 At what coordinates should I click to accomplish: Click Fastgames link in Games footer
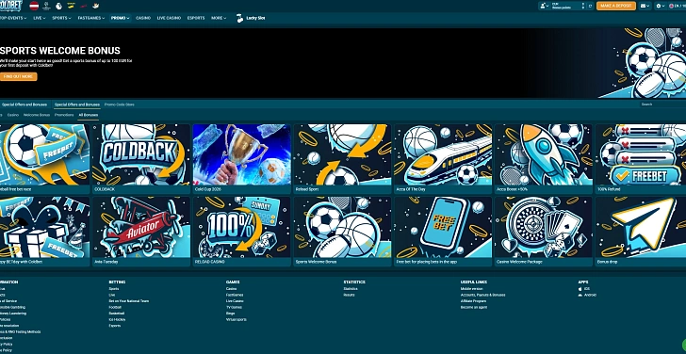point(235,295)
